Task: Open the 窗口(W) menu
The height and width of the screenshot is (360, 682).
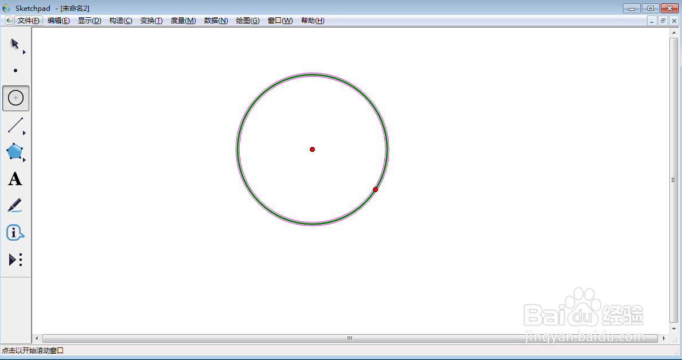Action: 280,21
